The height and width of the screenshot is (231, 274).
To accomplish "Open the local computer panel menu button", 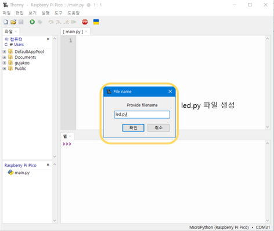I will point(48,39).
